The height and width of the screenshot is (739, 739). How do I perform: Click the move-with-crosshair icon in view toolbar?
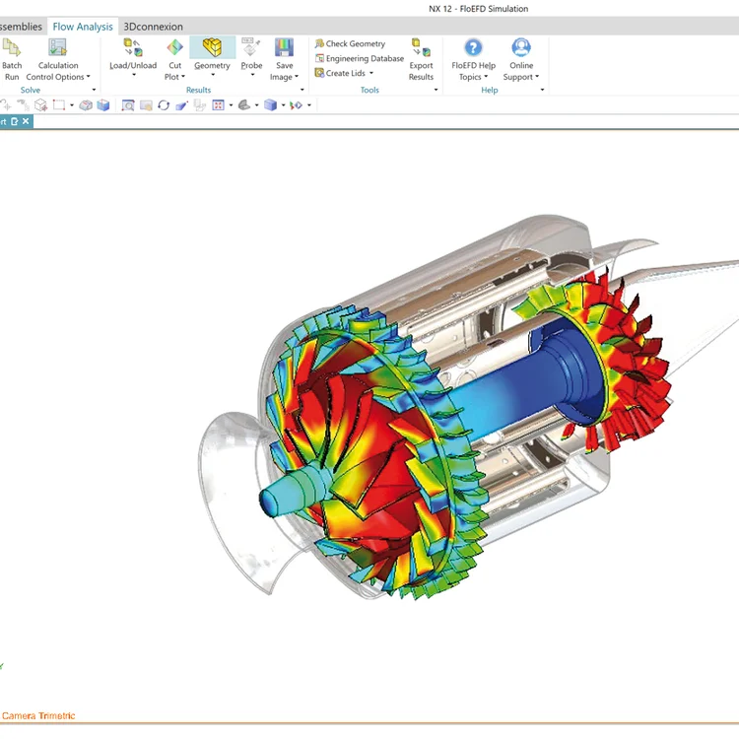[6, 105]
